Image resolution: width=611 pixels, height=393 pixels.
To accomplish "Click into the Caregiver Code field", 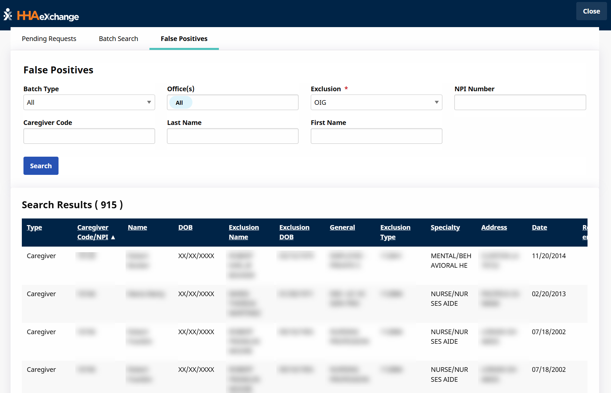I will click(x=89, y=136).
